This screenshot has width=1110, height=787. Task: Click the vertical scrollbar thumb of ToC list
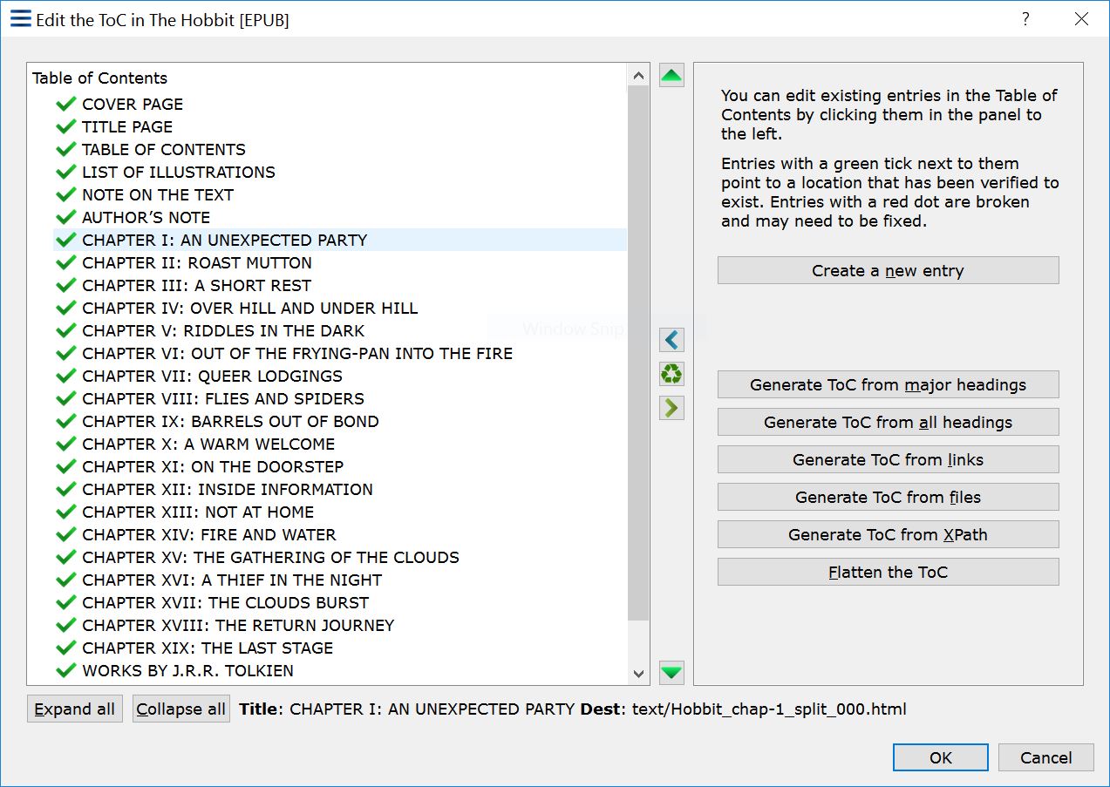tap(638, 353)
